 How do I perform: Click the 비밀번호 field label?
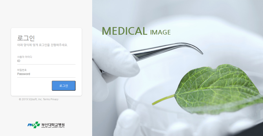pos(22,70)
